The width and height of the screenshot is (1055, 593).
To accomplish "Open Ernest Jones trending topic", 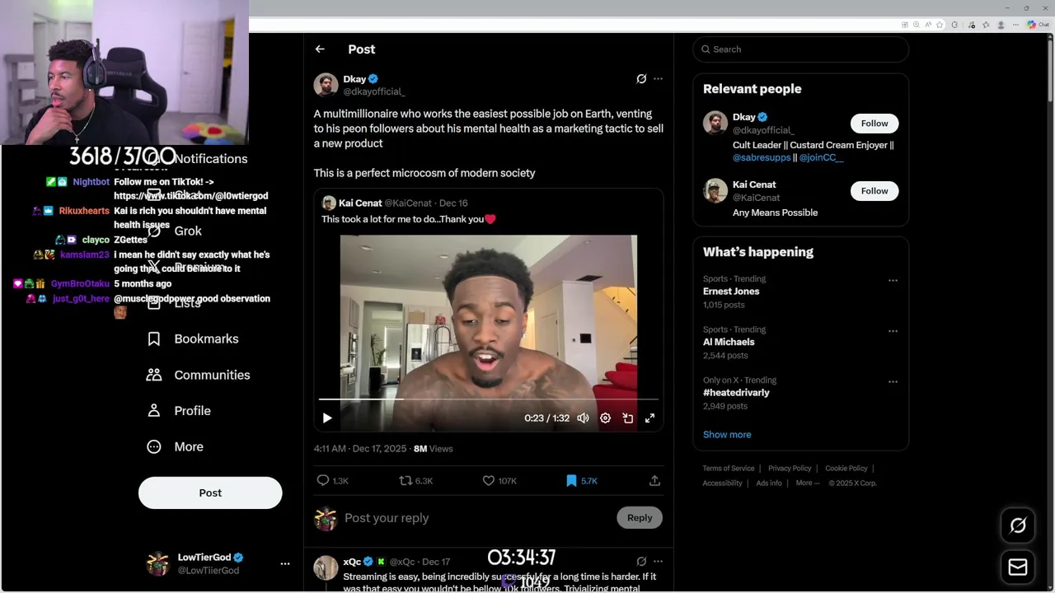I will (x=731, y=292).
